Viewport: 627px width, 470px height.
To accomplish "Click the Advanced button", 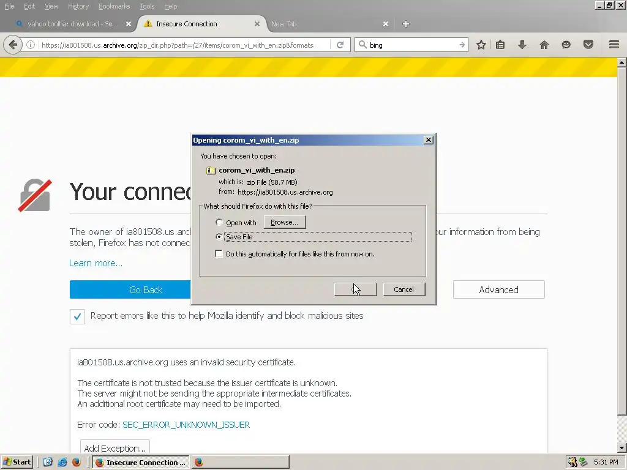I will click(x=498, y=289).
